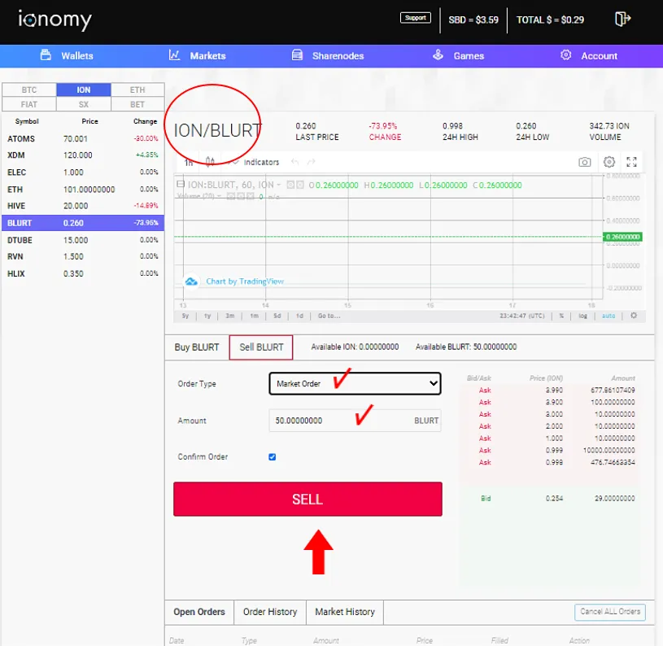This screenshot has width=663, height=646.
Task: Open the Sharenodes menu
Action: coord(338,56)
